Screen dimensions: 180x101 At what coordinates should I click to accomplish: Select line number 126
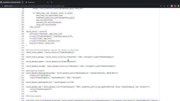click(22, 73)
